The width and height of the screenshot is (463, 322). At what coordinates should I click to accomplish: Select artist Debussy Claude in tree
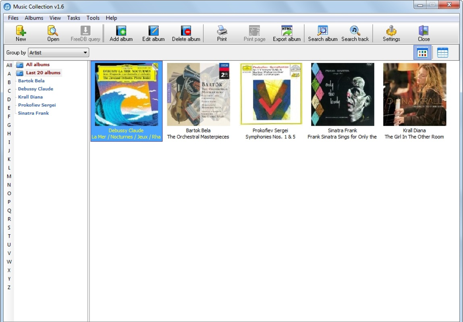click(35, 89)
